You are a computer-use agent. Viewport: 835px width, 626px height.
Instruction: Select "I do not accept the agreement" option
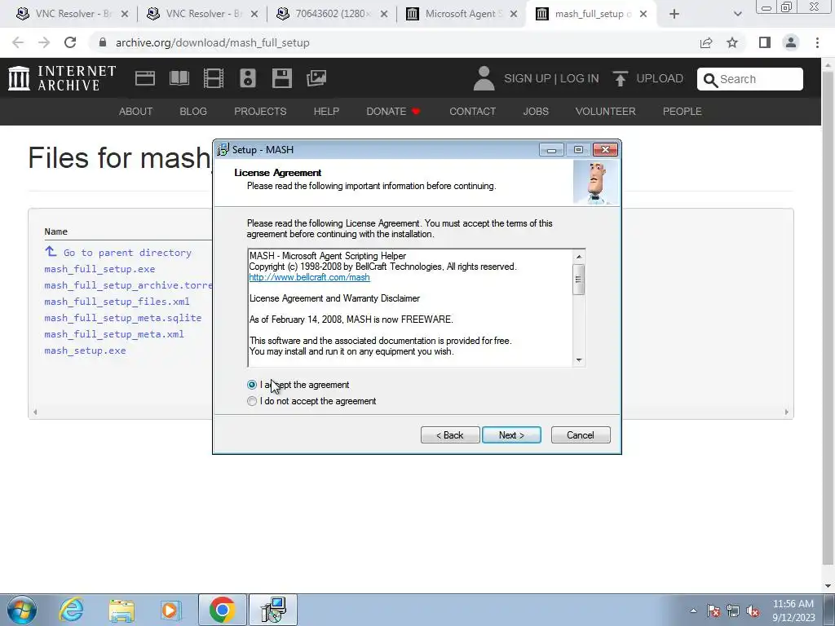(252, 401)
